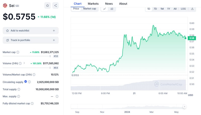
Task: Click the timeline range slider handle
Action: click(184, 107)
